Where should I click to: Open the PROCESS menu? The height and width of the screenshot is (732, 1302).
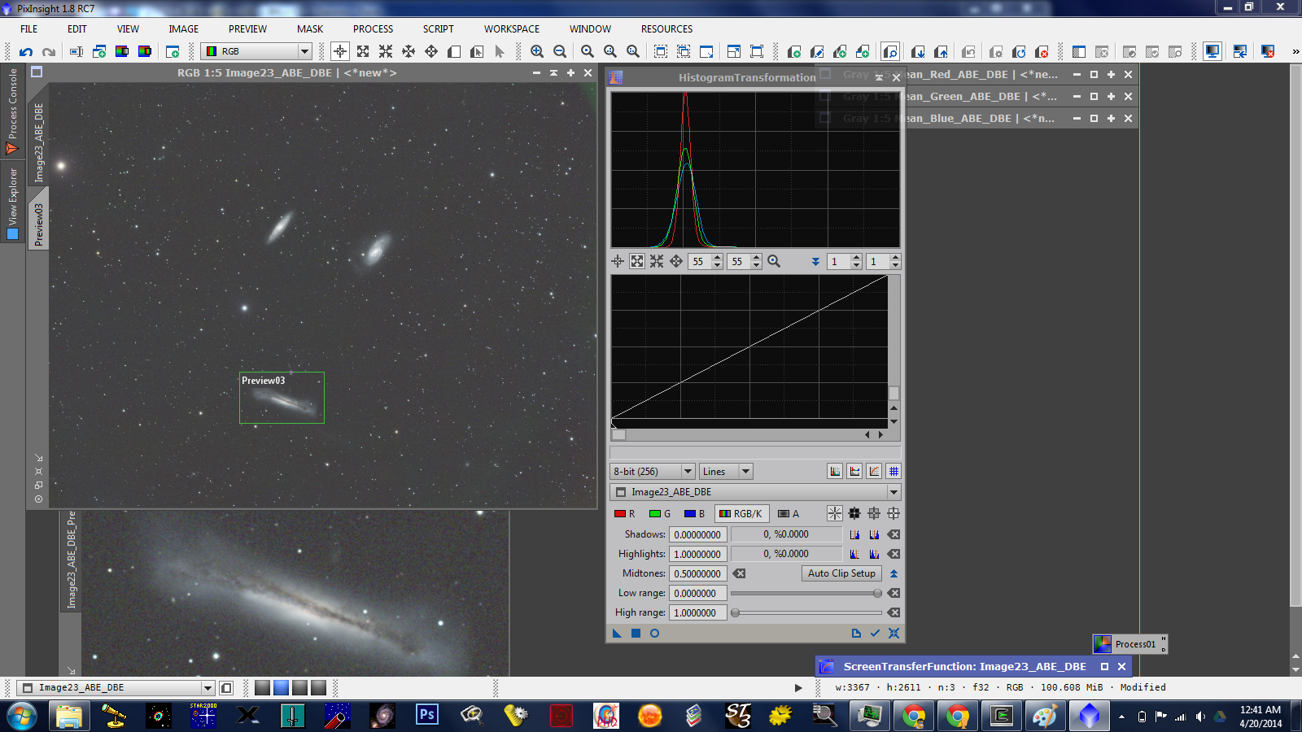pos(373,28)
